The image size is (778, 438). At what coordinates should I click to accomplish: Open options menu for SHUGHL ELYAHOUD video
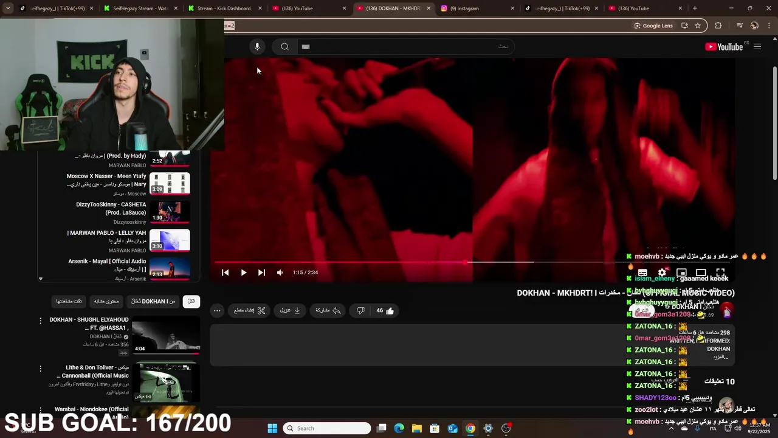pyautogui.click(x=41, y=321)
